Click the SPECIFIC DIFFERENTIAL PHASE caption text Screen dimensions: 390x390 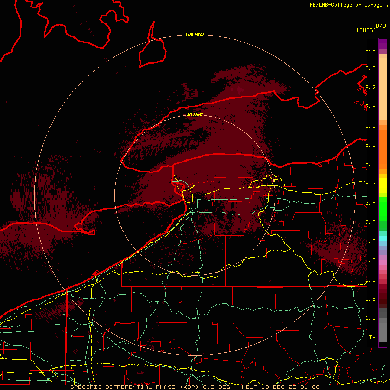123,387
